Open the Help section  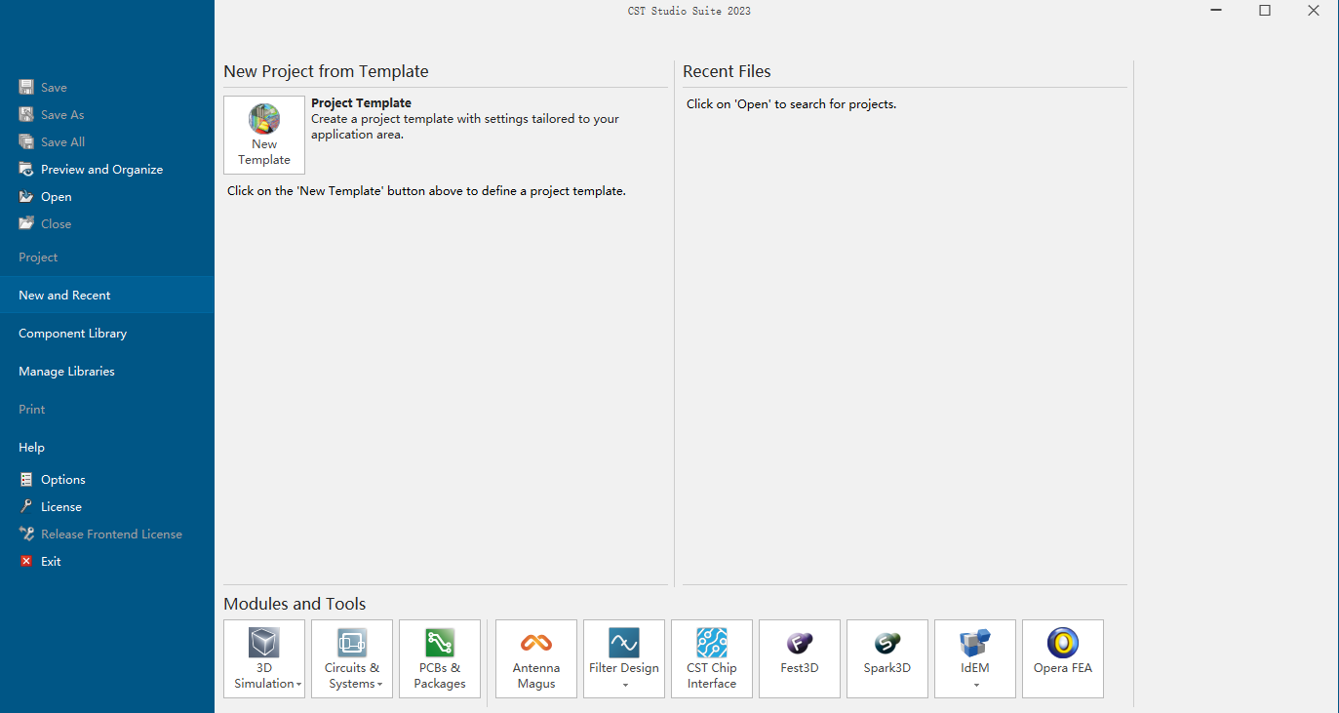coord(32,448)
